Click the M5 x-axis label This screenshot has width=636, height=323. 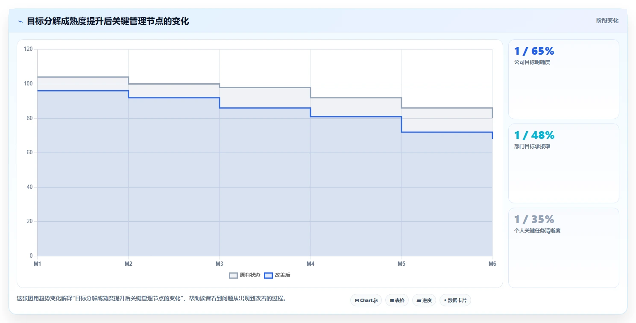click(x=402, y=264)
